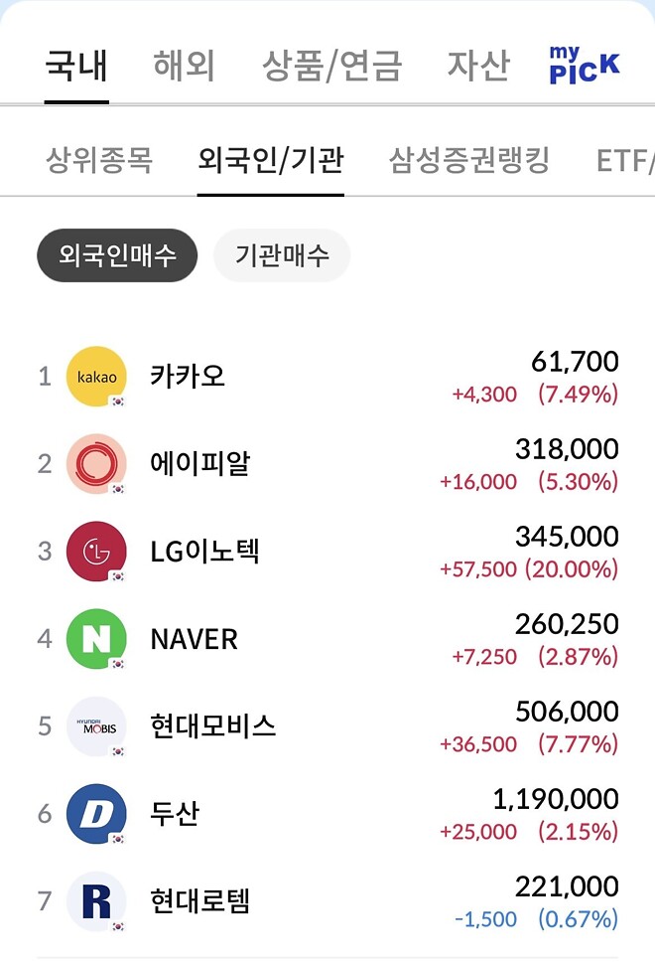Screen dimensions: 655x963
Task: Click the NAVER stock name link
Action: click(194, 639)
